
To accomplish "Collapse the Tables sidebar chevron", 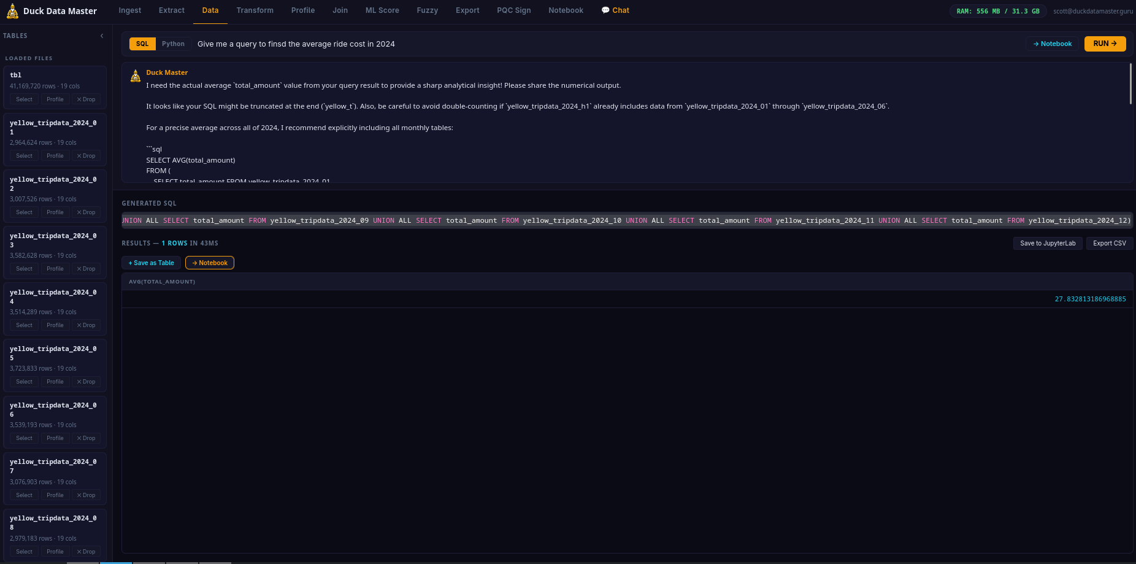I will pos(102,36).
